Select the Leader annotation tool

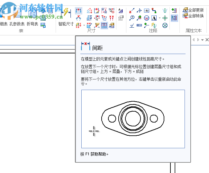tap(132, 11)
